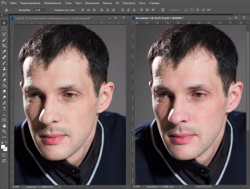Select the Clone Stamp tool
Screen dimensions: 250x189
[4, 69]
